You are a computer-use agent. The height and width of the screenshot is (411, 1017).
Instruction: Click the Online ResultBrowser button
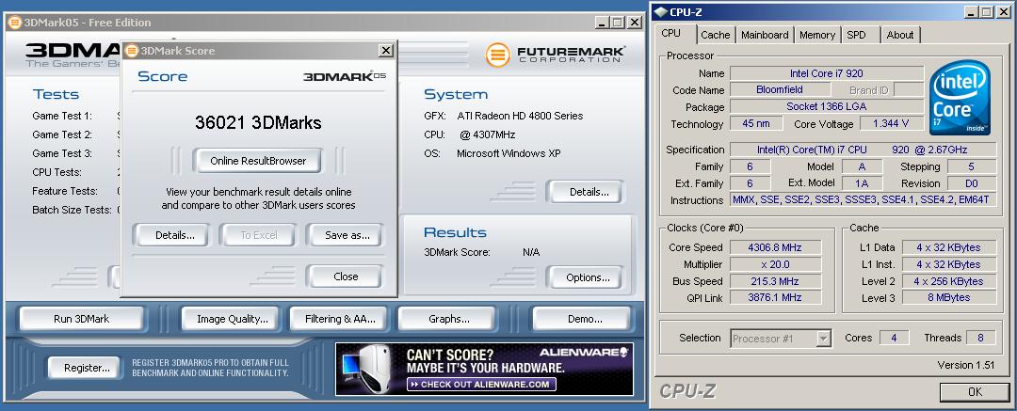click(257, 161)
